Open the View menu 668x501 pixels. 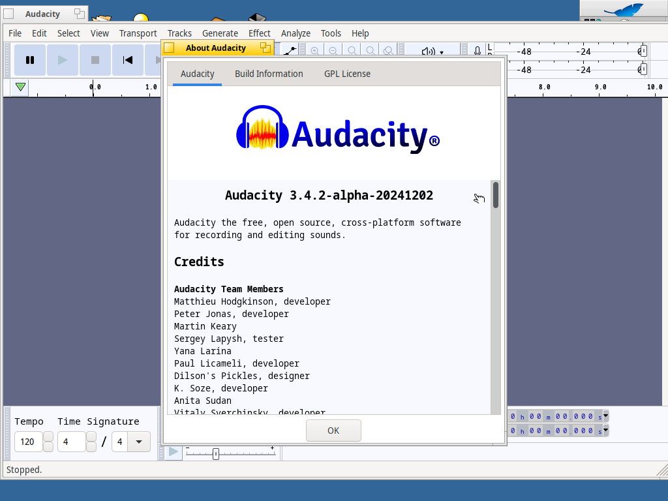[100, 33]
